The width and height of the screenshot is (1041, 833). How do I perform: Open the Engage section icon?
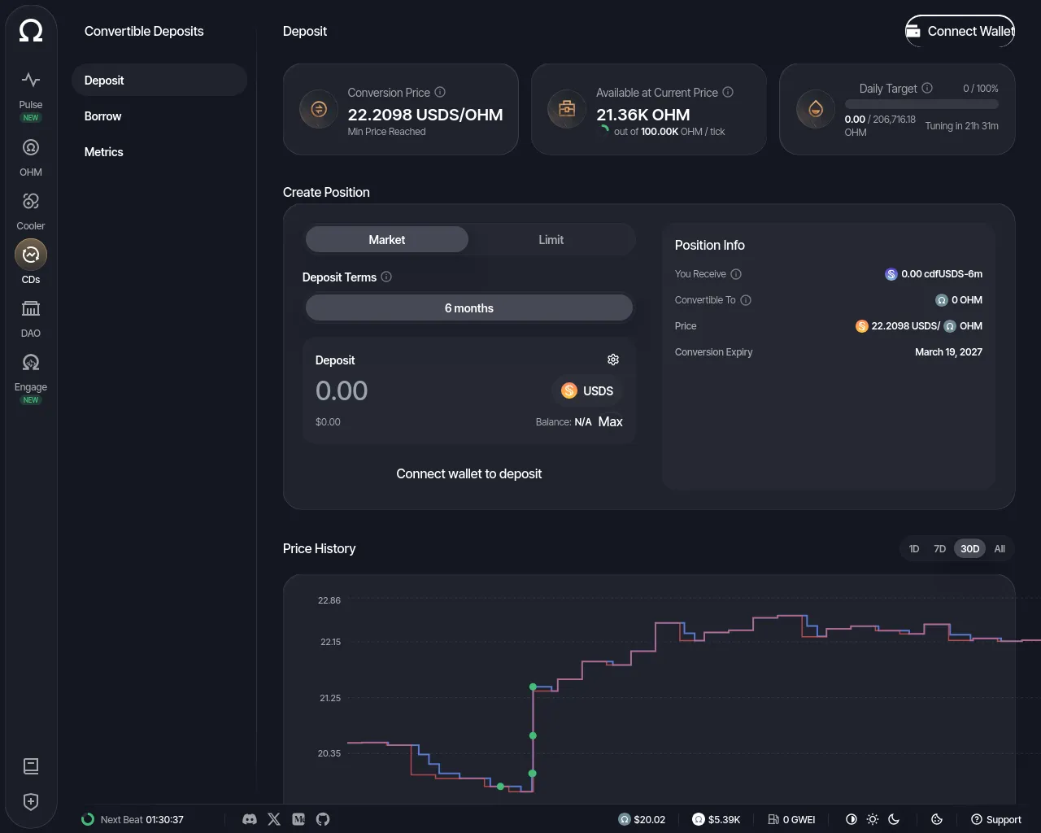(31, 362)
